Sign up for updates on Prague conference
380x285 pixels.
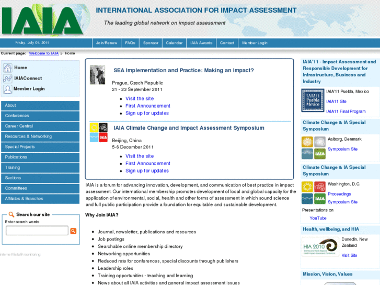click(x=147, y=113)
